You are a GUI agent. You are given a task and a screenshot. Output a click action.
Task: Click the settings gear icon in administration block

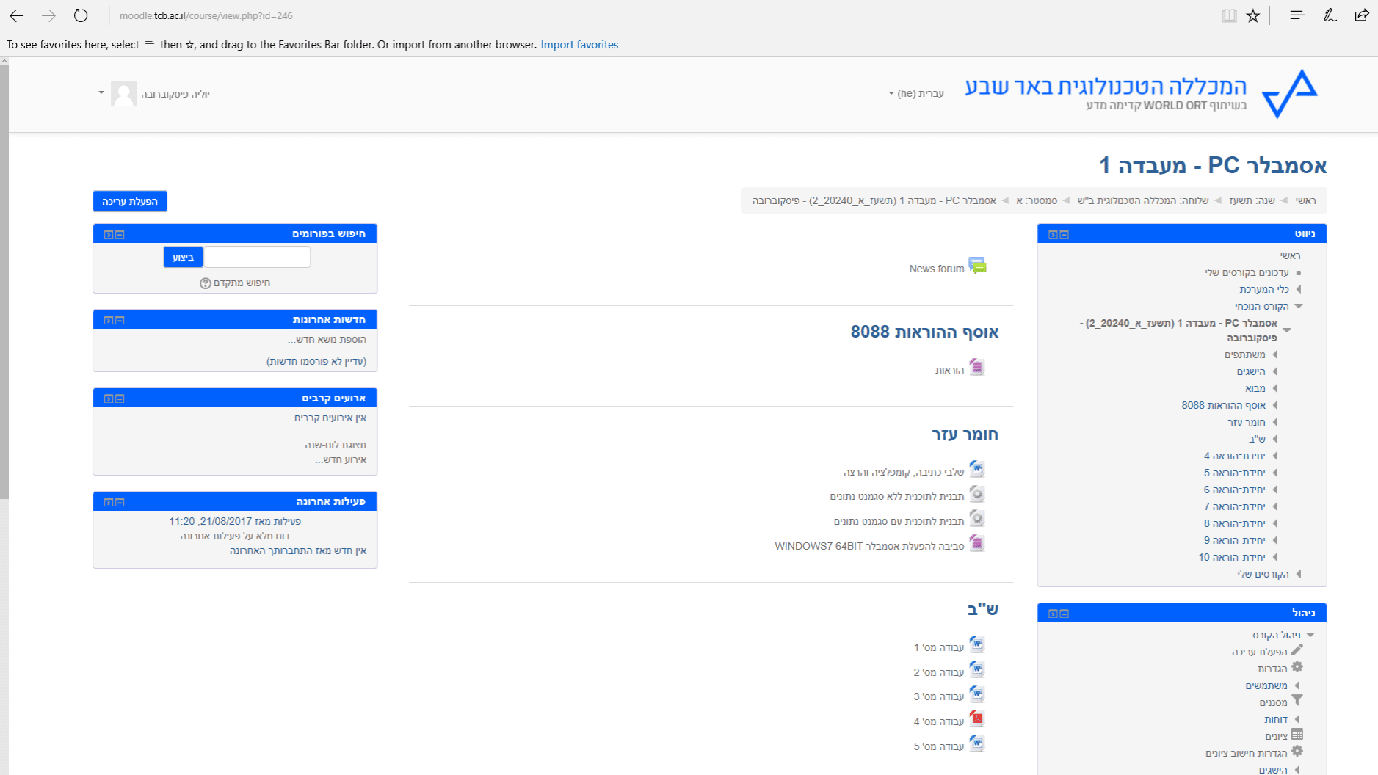(1297, 667)
